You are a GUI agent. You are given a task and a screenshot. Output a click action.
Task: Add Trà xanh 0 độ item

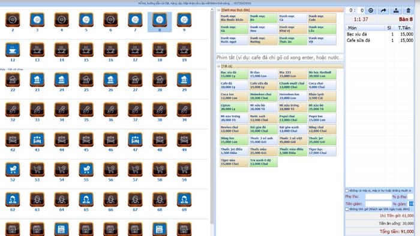click(263, 162)
